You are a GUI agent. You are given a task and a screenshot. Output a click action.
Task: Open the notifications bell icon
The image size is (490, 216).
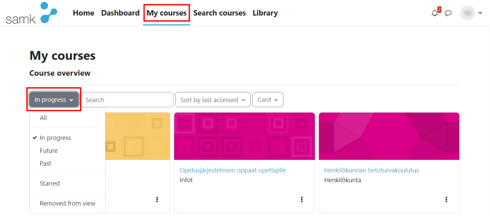(434, 13)
